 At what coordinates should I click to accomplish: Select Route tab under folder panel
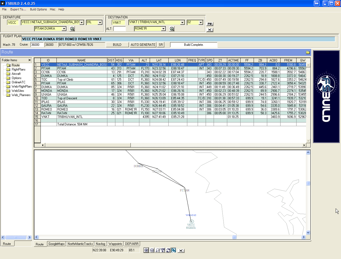[7, 244]
